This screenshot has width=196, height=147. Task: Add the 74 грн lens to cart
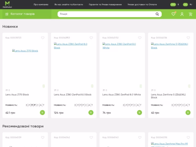pos(139,113)
